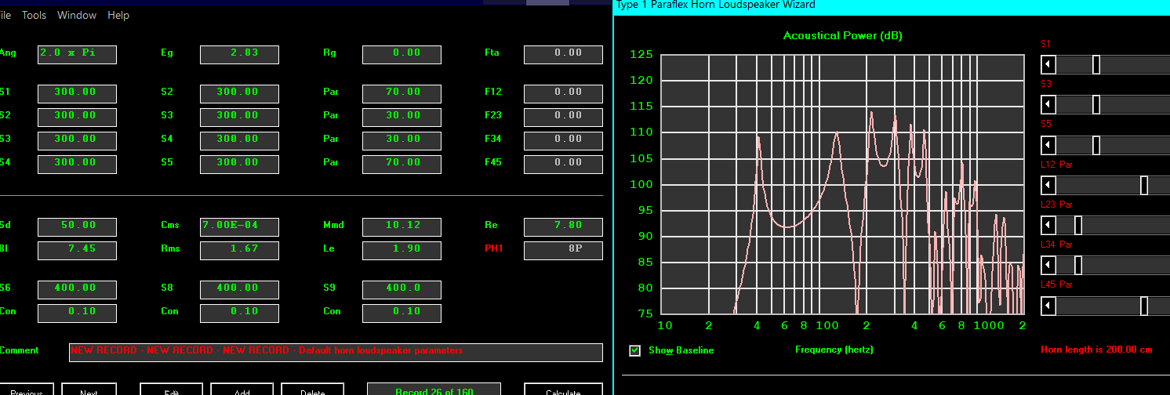1170x395 pixels.
Task: Click the Ang 2.0 x Pi field
Action: coord(77,54)
